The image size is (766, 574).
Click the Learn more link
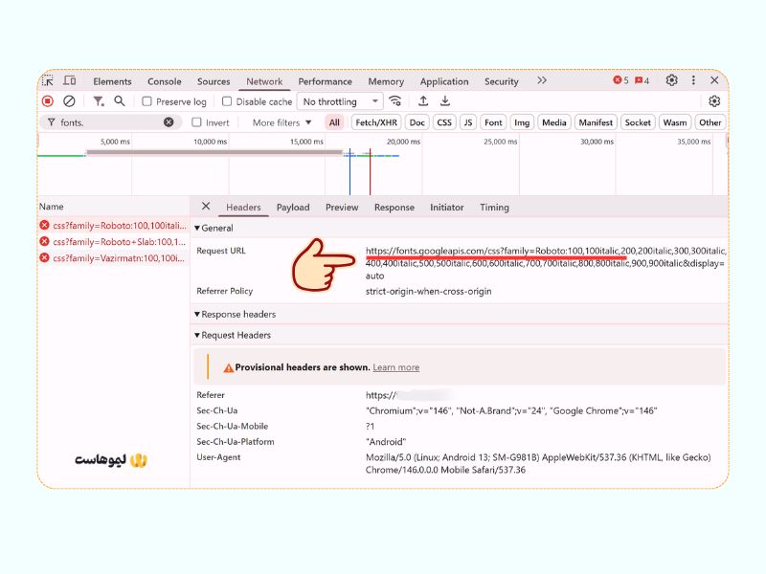395,367
